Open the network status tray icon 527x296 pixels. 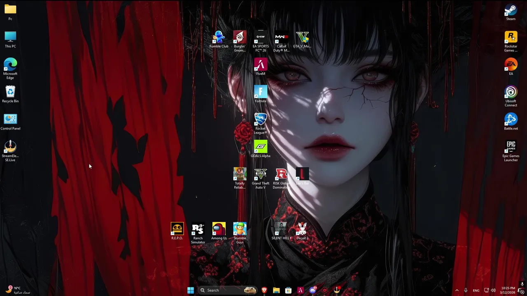point(486,290)
